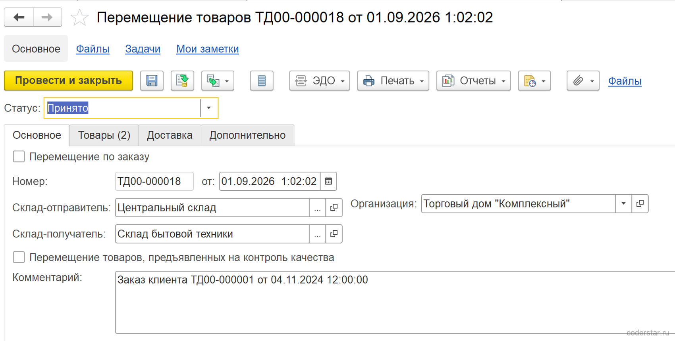This screenshot has height=341, width=675.
Task: Click the save document floppy disk icon
Action: click(x=152, y=81)
